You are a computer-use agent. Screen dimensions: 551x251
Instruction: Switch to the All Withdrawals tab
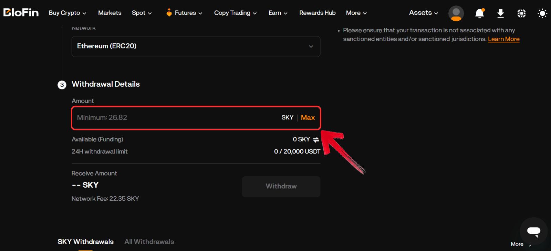pyautogui.click(x=149, y=242)
